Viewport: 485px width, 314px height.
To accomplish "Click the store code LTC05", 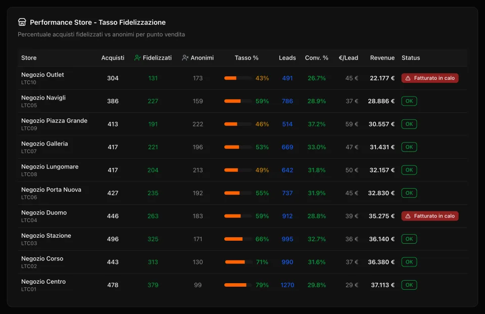I will click(x=29, y=105).
